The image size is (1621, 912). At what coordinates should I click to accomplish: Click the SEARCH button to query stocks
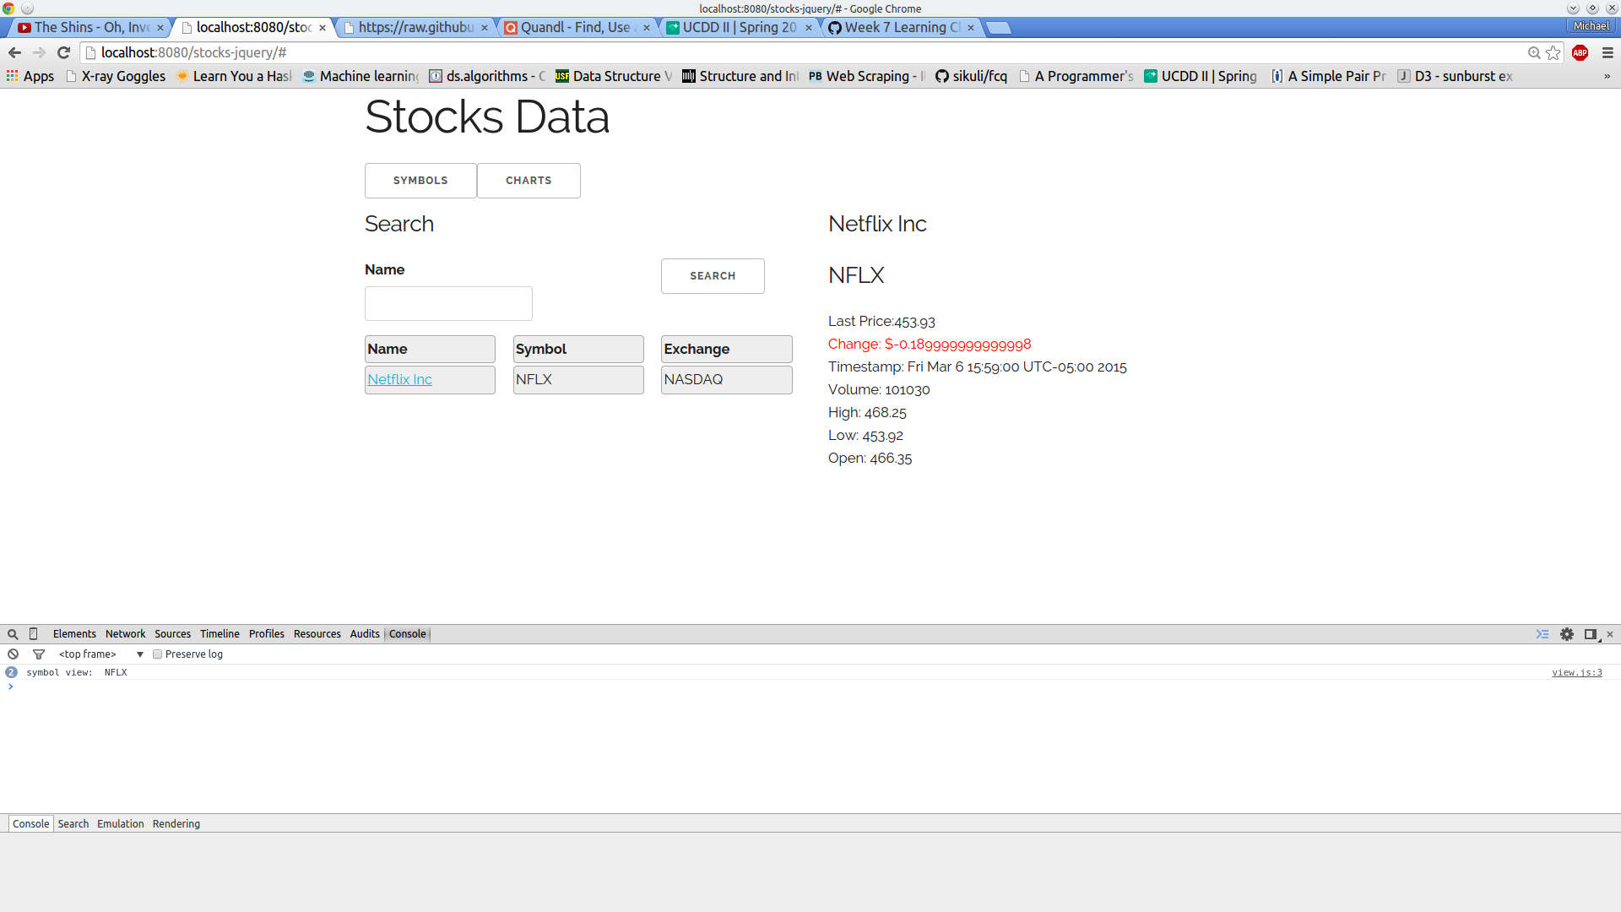(x=713, y=275)
